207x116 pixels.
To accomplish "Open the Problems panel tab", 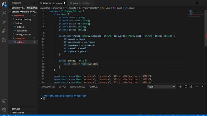I will pyautogui.click(x=46, y=87).
